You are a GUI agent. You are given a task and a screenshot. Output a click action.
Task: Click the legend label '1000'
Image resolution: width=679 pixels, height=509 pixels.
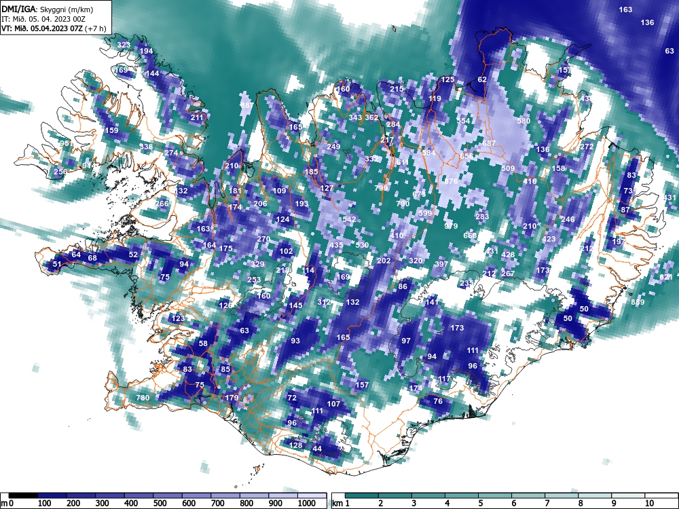(x=306, y=504)
